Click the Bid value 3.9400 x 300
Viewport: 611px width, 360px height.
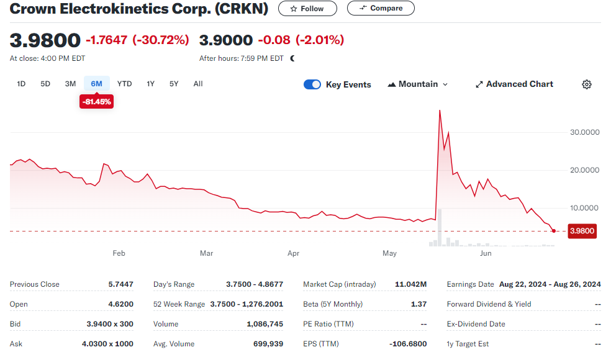coord(110,324)
